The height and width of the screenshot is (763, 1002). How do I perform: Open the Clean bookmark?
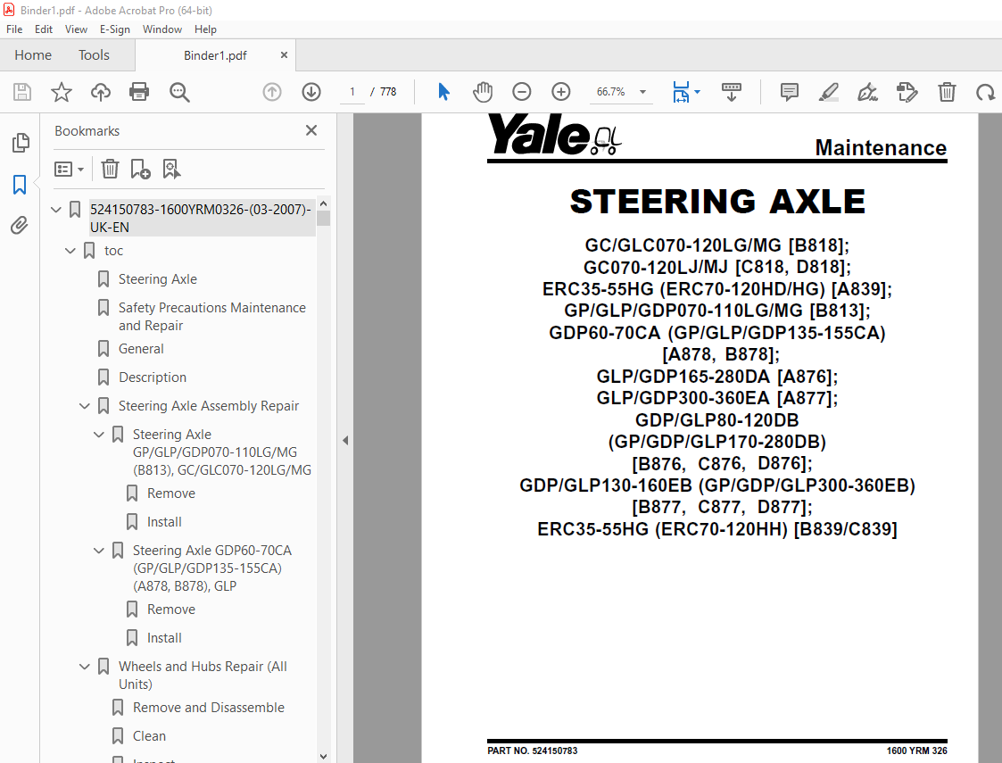pyautogui.click(x=149, y=737)
